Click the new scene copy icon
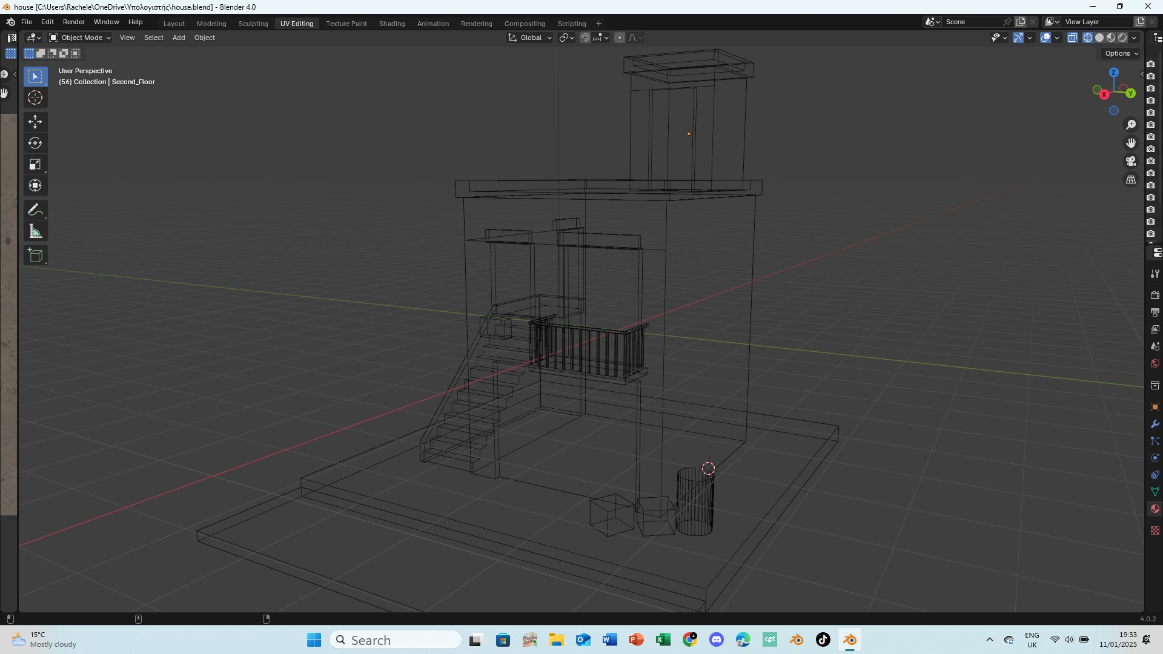Image resolution: width=1163 pixels, height=654 pixels. tap(1021, 22)
